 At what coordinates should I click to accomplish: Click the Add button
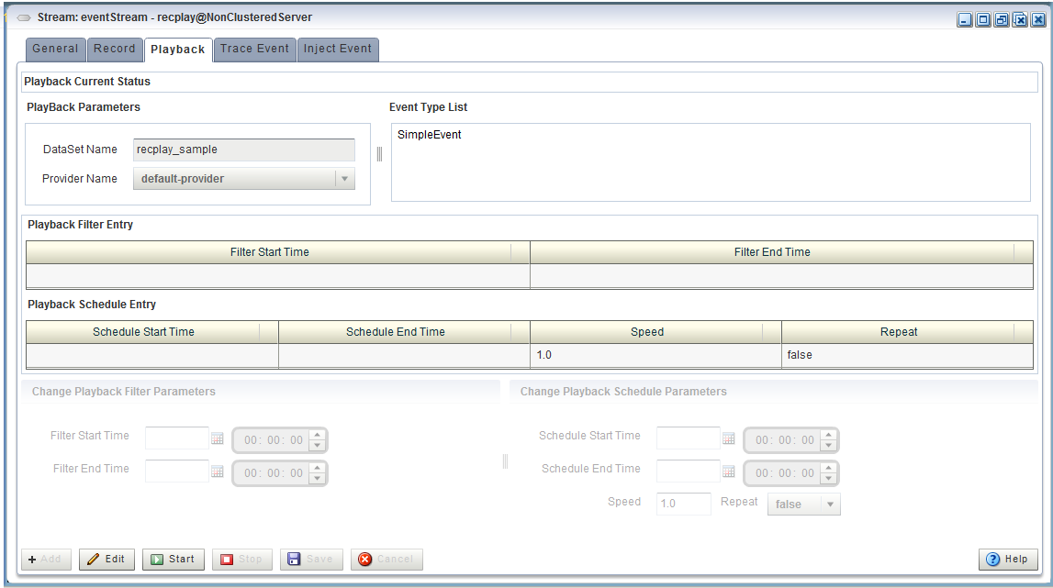[46, 560]
